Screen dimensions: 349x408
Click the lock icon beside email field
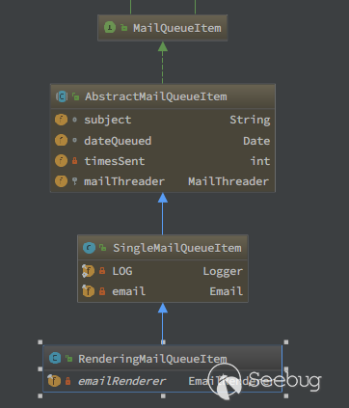(102, 291)
